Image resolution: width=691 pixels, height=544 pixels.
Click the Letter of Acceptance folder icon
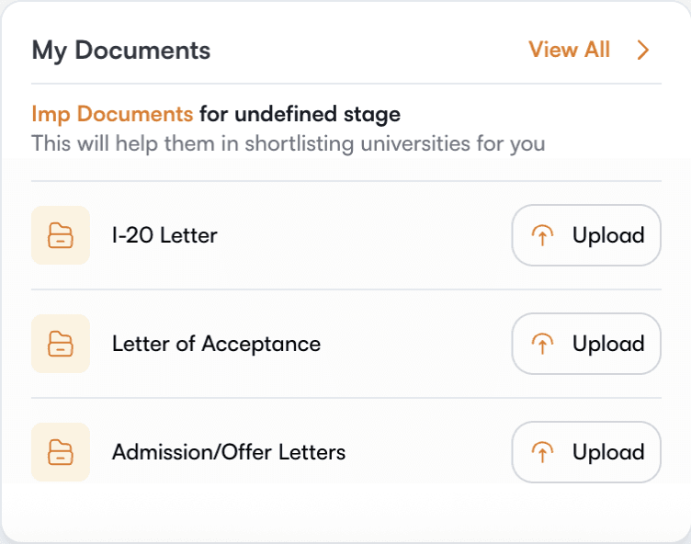pos(61,344)
